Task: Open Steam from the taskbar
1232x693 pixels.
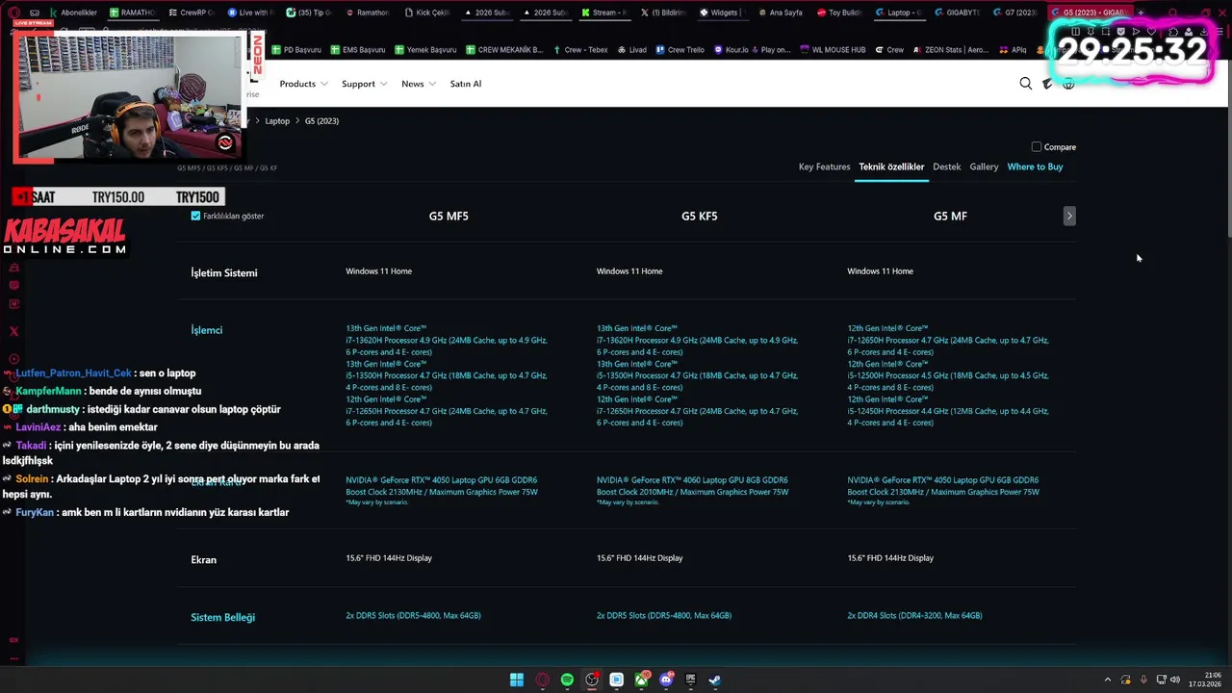Action: (x=715, y=680)
